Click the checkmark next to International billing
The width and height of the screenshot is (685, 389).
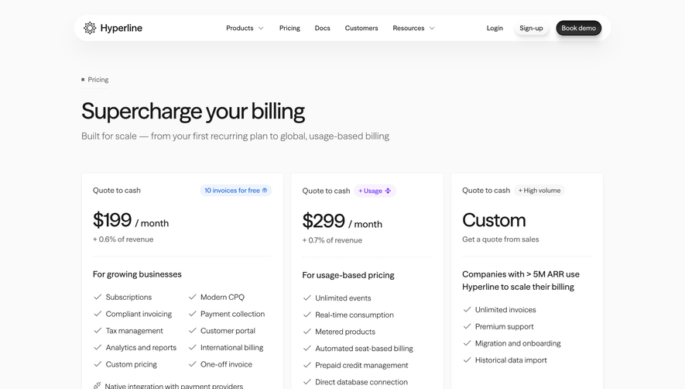(192, 347)
